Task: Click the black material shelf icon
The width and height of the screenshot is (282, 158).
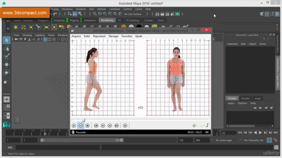Action: click(x=139, y=26)
